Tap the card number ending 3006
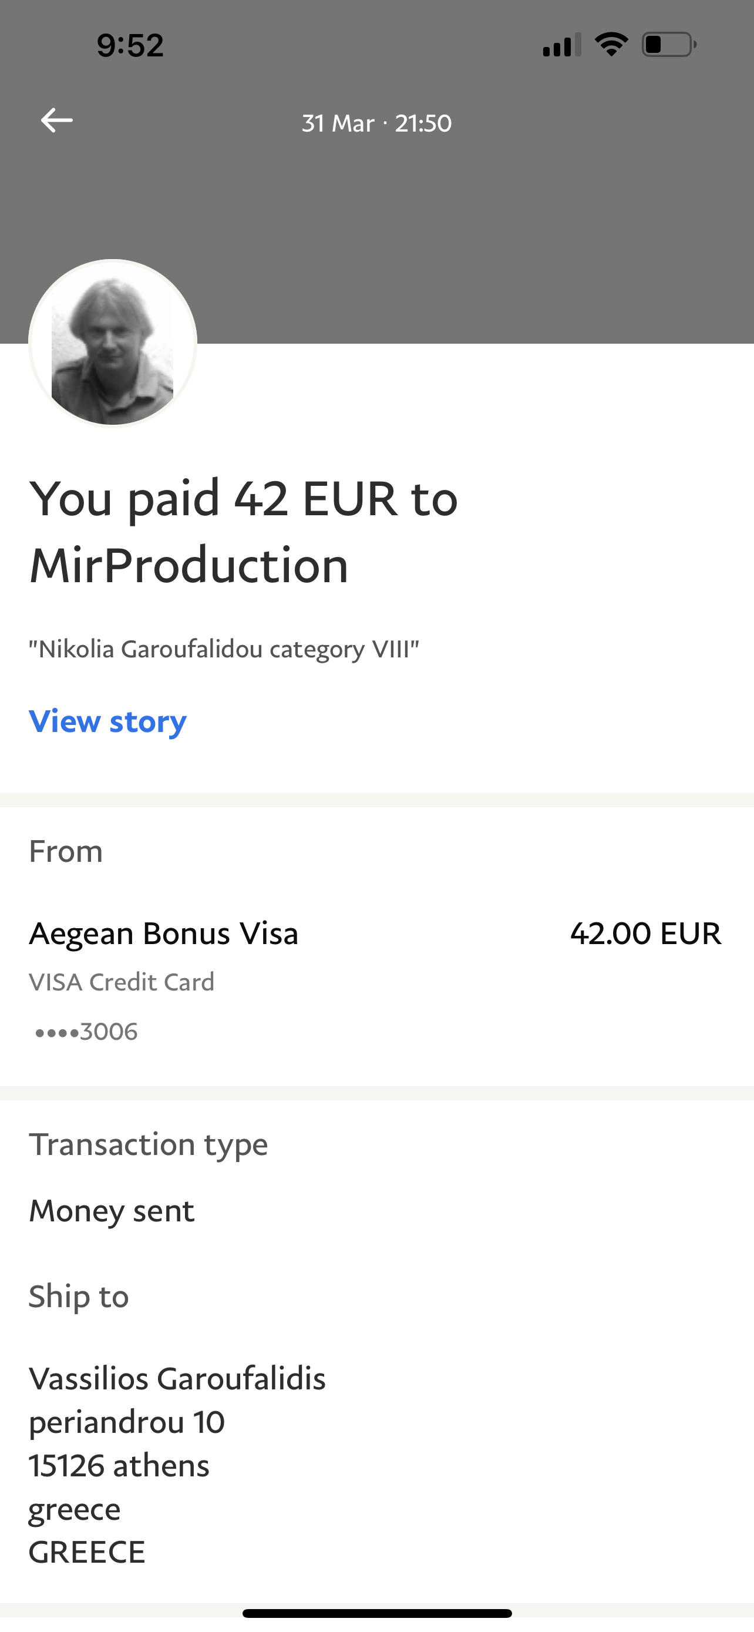The image size is (754, 1632). (86, 1032)
